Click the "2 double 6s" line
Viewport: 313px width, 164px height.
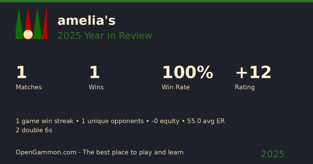point(34,130)
